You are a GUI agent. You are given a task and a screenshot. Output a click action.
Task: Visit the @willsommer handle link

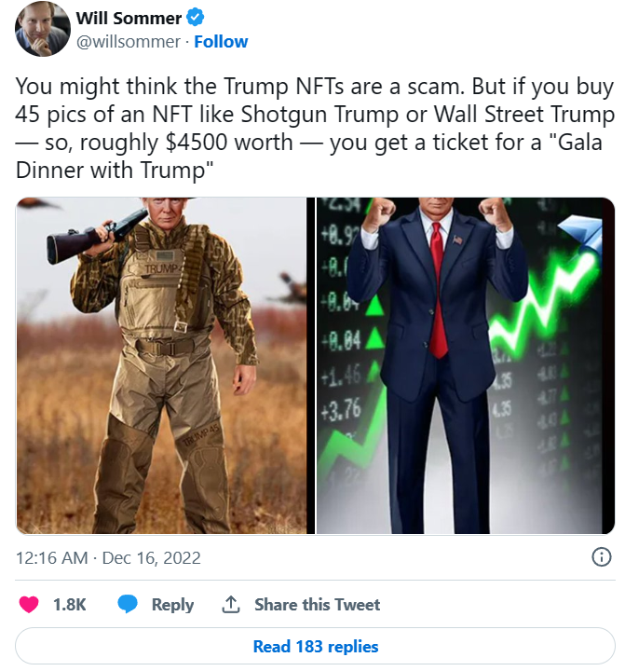pos(128,42)
